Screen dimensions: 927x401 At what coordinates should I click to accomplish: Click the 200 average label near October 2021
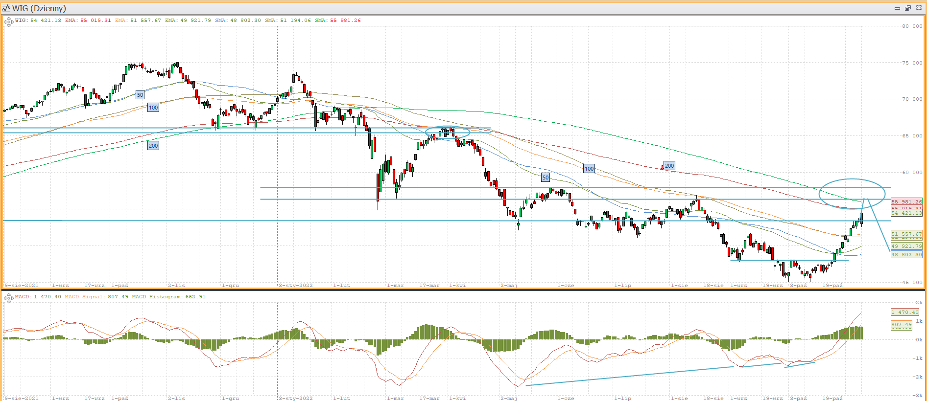click(153, 146)
